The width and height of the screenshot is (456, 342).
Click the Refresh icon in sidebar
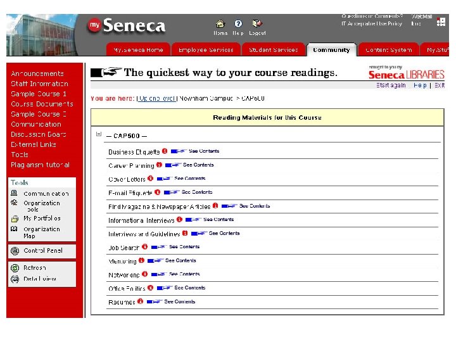click(x=15, y=268)
